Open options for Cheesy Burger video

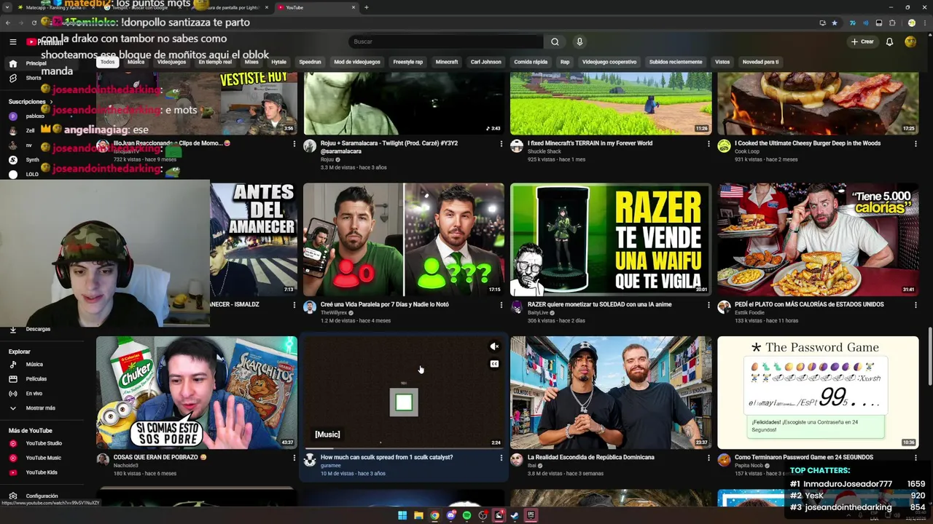[916, 144]
